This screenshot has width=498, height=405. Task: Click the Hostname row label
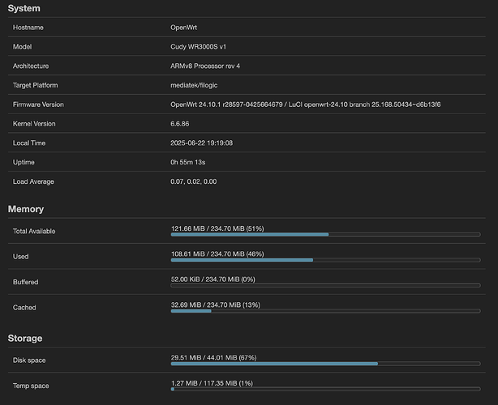pyautogui.click(x=28, y=28)
